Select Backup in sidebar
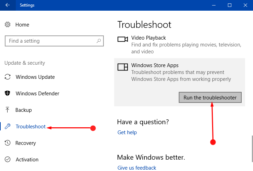Screen dimensions: 253x171 (24, 110)
